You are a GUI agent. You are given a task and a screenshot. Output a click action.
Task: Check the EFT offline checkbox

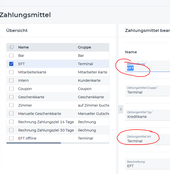(x=11, y=138)
